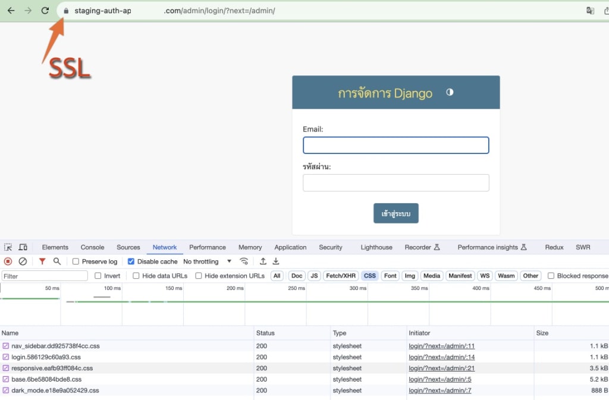Select login.586129c60a93.css request
Viewport: 609px width, 400px height.
click(46, 357)
